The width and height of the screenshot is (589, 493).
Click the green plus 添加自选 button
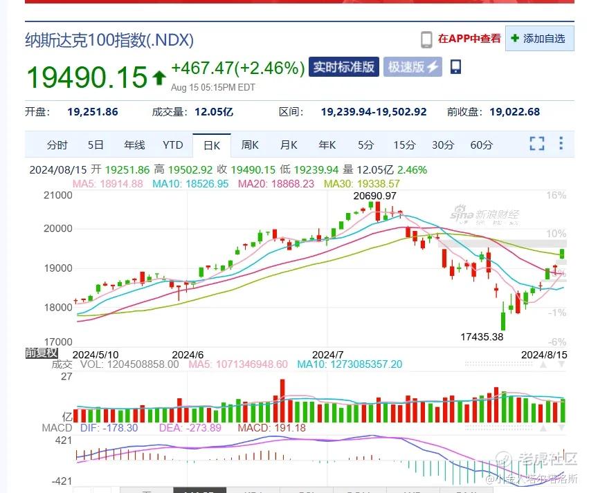tap(539, 38)
